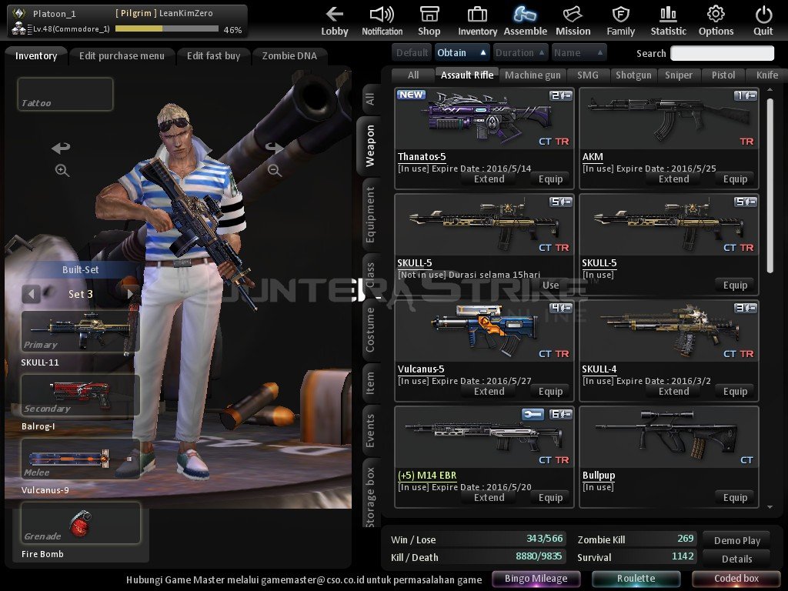Select the Fire Bomb grenade slot
The width and height of the screenshot is (788, 591).
click(80, 523)
